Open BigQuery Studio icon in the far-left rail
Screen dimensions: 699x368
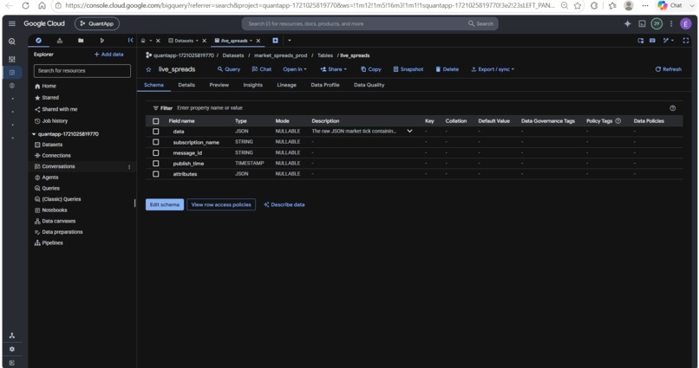(x=12, y=72)
